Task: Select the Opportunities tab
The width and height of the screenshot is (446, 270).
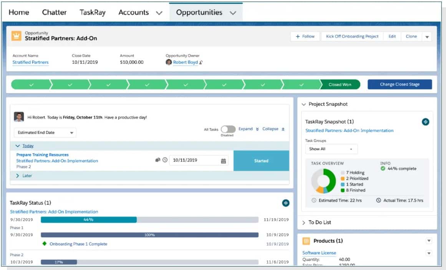Action: click(199, 12)
